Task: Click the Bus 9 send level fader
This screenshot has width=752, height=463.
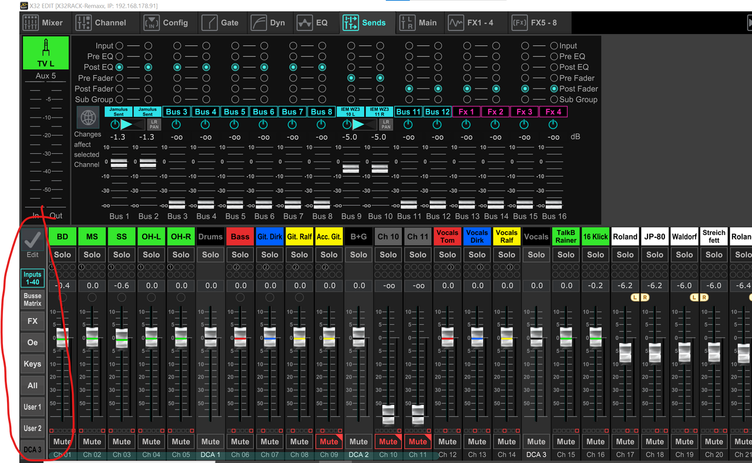Action: point(351,168)
